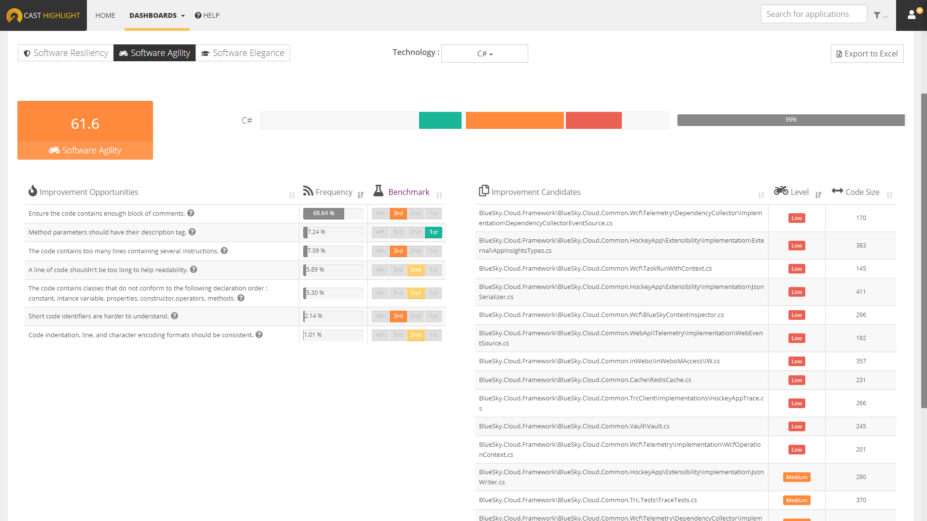Click help icon for code indentation rule
This screenshot has height=521, width=927.
(x=259, y=335)
